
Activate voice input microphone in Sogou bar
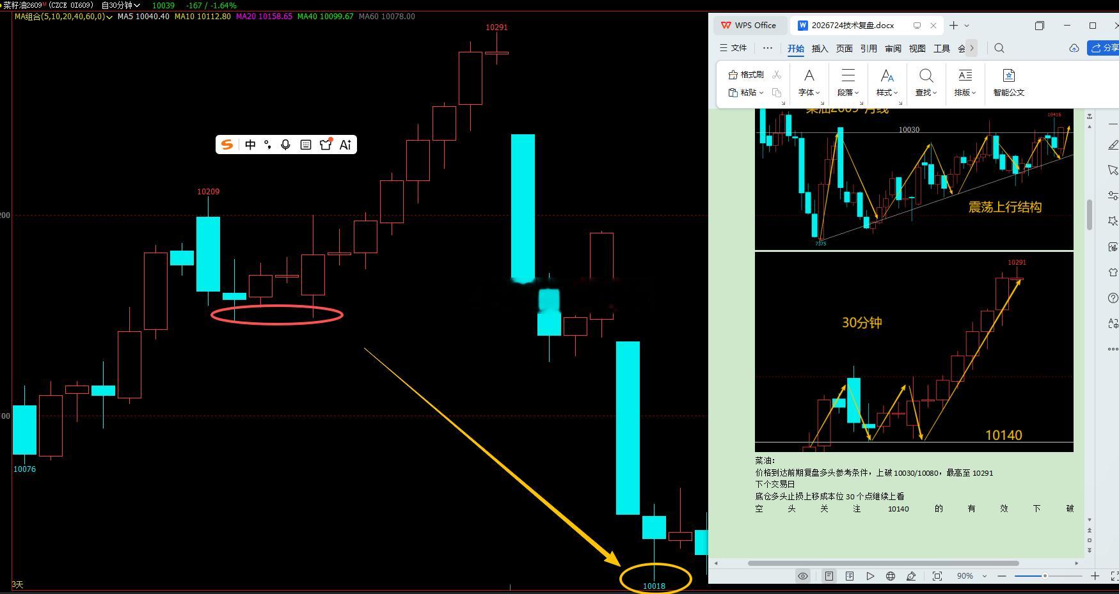[x=285, y=145]
